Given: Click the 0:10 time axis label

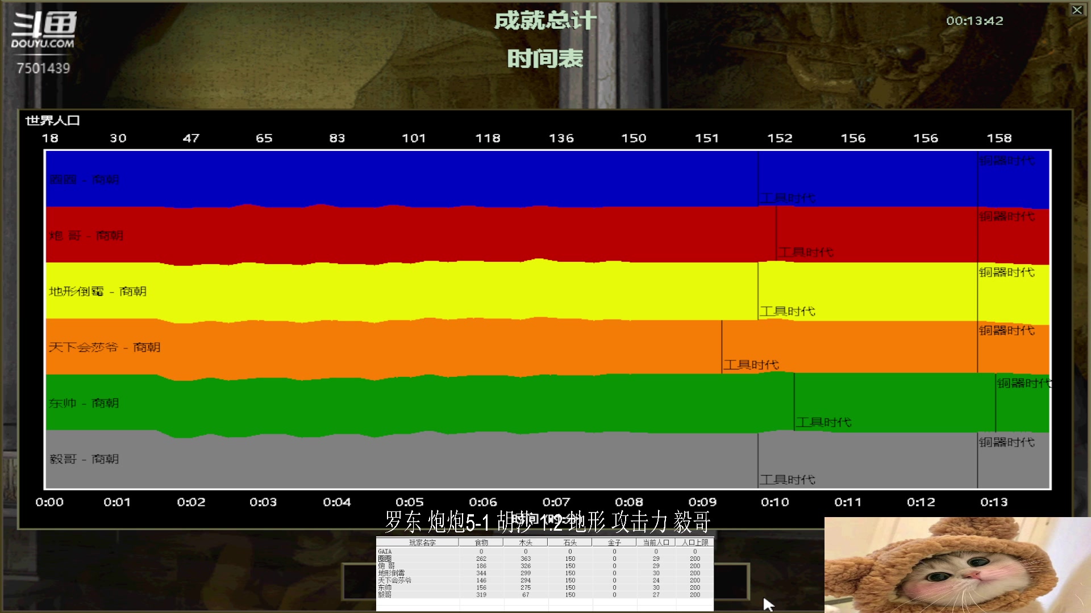Looking at the screenshot, I should pos(775,502).
